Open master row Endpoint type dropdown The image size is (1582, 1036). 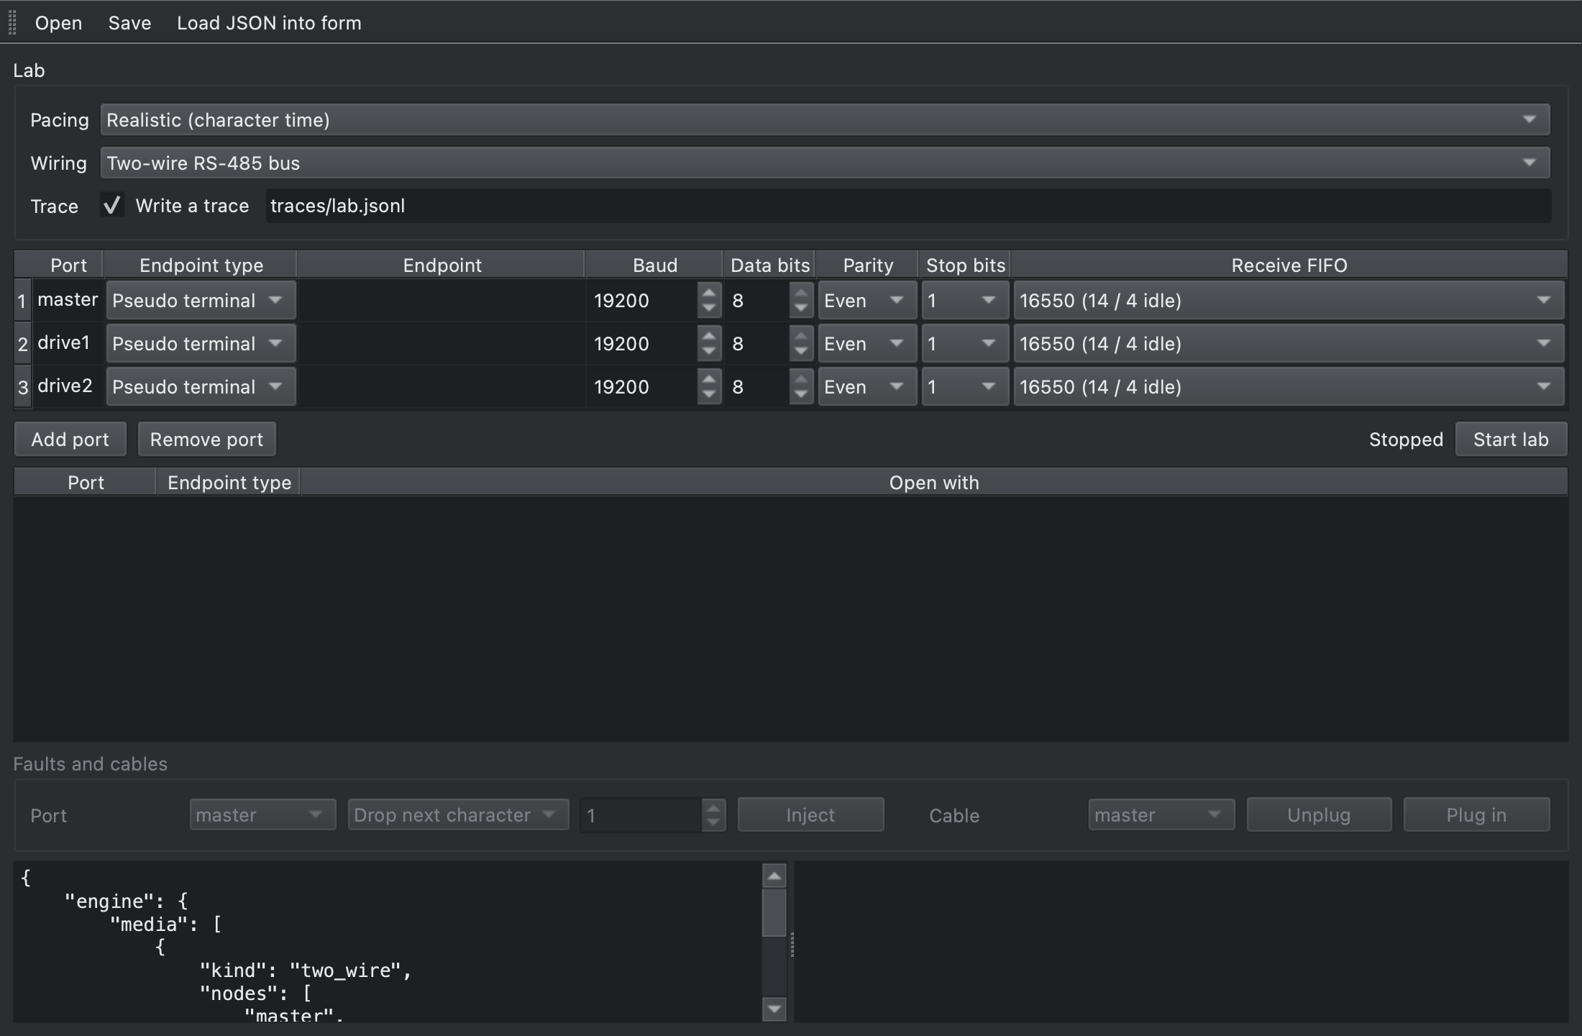(x=201, y=301)
